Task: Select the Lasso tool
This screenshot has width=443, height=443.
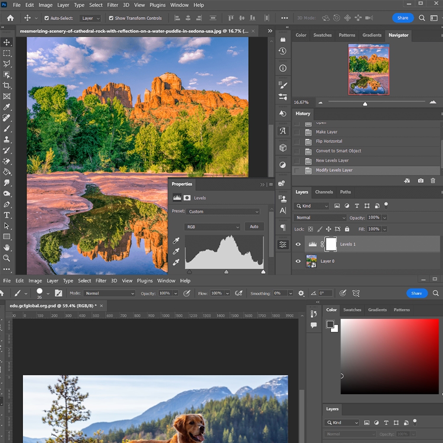Action: point(6,64)
